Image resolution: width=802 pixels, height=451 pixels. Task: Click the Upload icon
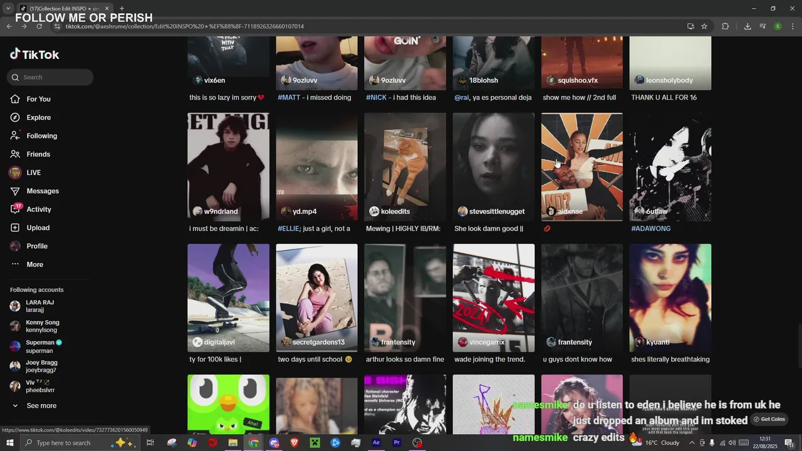(x=15, y=228)
